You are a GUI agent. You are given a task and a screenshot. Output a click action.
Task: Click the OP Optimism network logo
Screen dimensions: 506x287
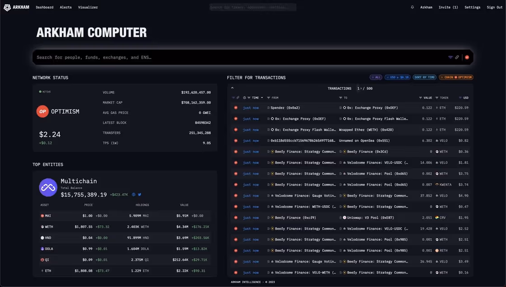[42, 111]
